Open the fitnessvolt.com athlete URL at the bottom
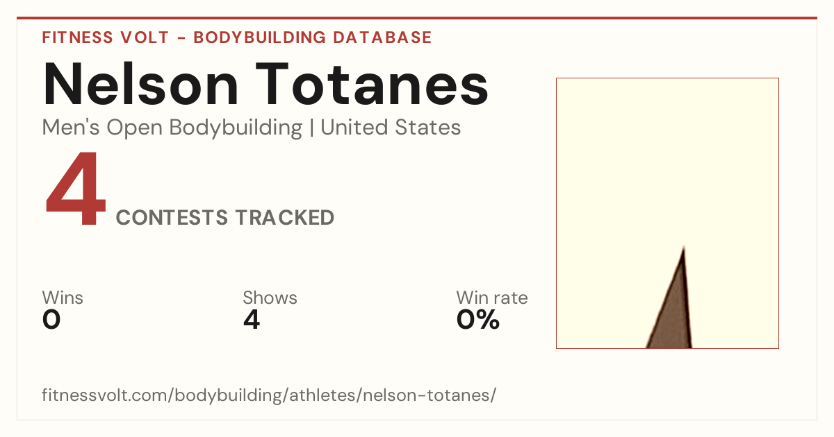Screen dimensions: 834x437 pos(270,395)
